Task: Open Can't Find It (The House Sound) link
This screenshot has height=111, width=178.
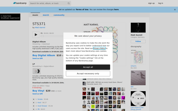Action: (x=137, y=108)
